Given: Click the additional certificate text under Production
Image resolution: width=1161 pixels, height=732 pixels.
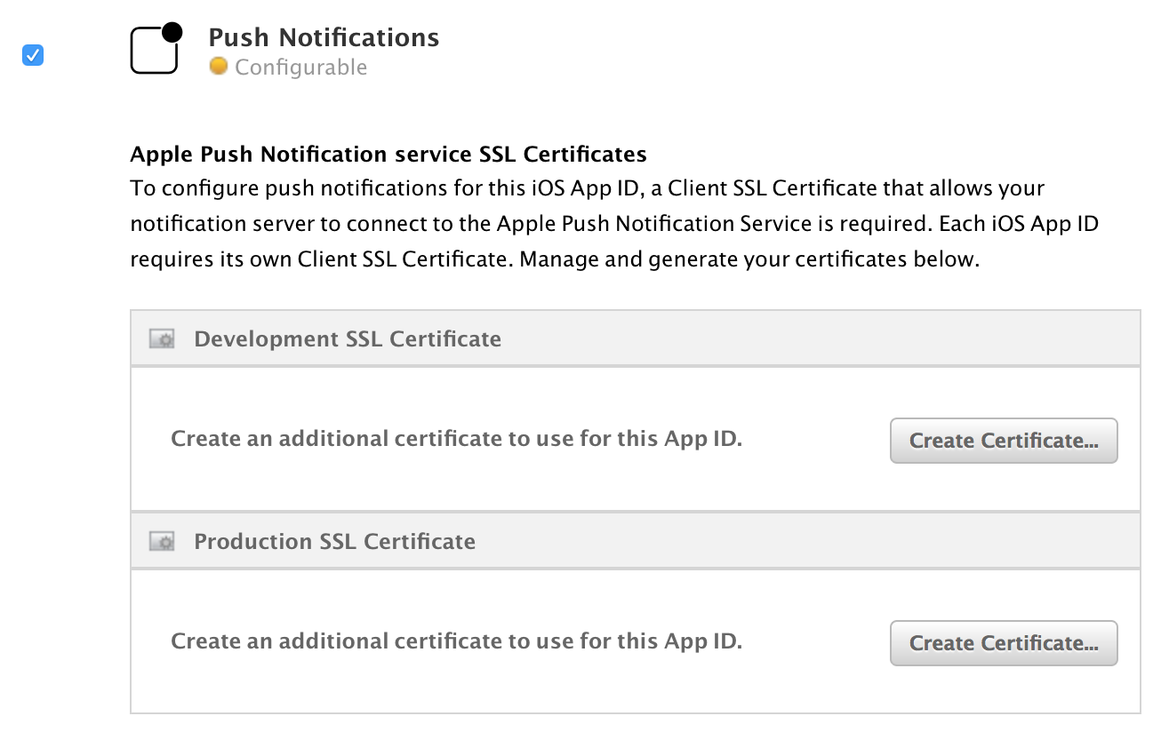Looking at the screenshot, I should point(456,641).
